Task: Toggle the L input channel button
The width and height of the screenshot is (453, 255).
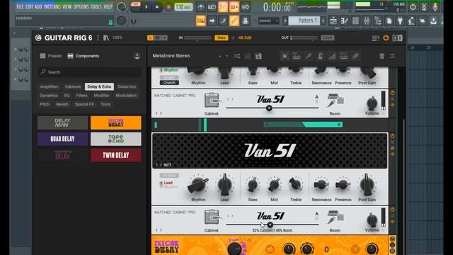Action: pos(150,38)
